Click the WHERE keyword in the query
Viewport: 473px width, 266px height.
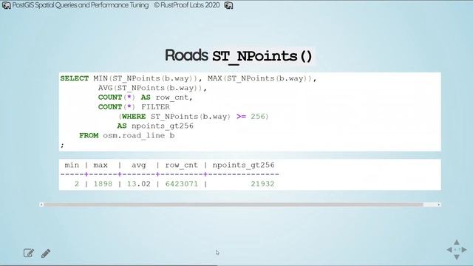click(134, 117)
